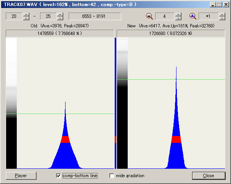The width and height of the screenshot is (231, 184).
Task: Click the 6553 - 8191 range display
Action: click(95, 16)
